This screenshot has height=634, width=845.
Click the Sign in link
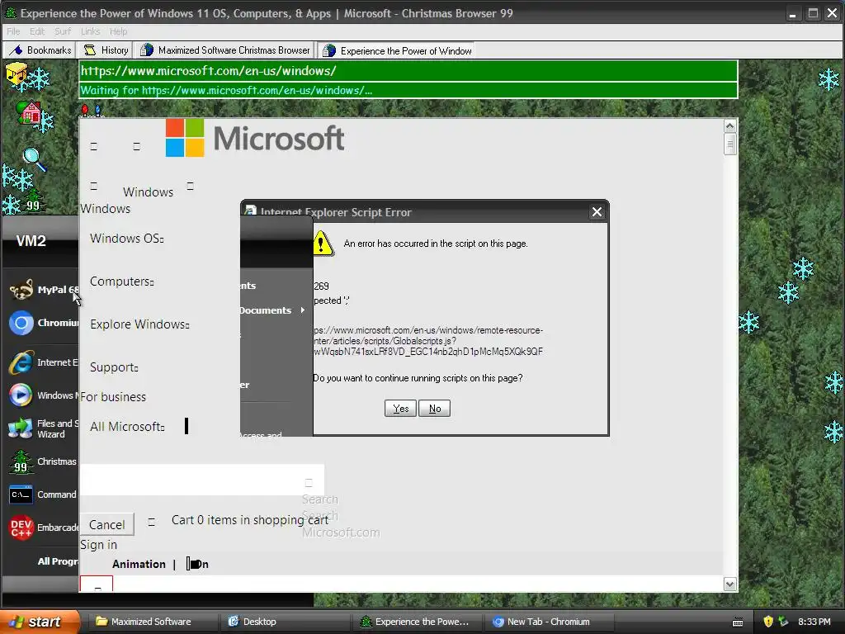click(x=99, y=545)
